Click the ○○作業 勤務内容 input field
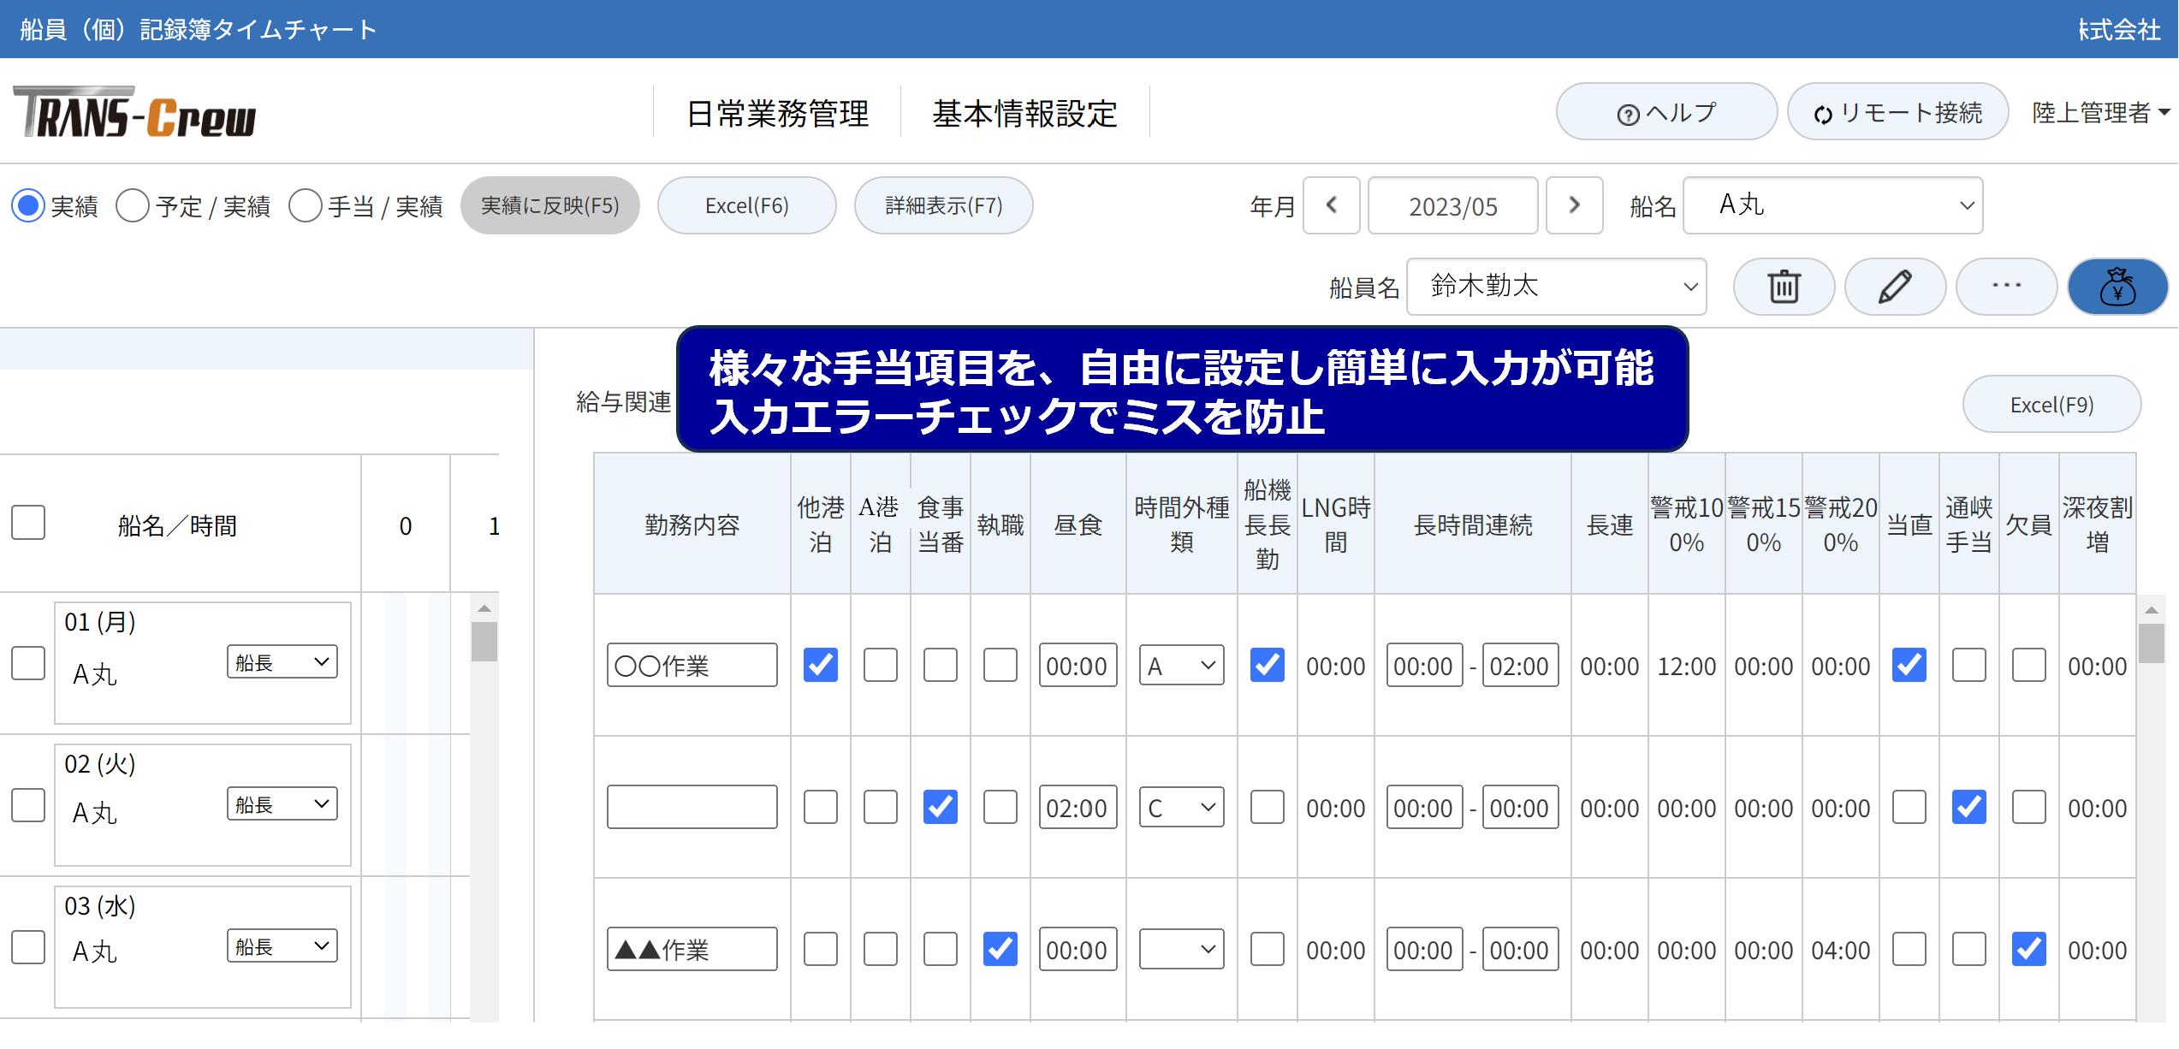The image size is (2179, 1049). (692, 665)
